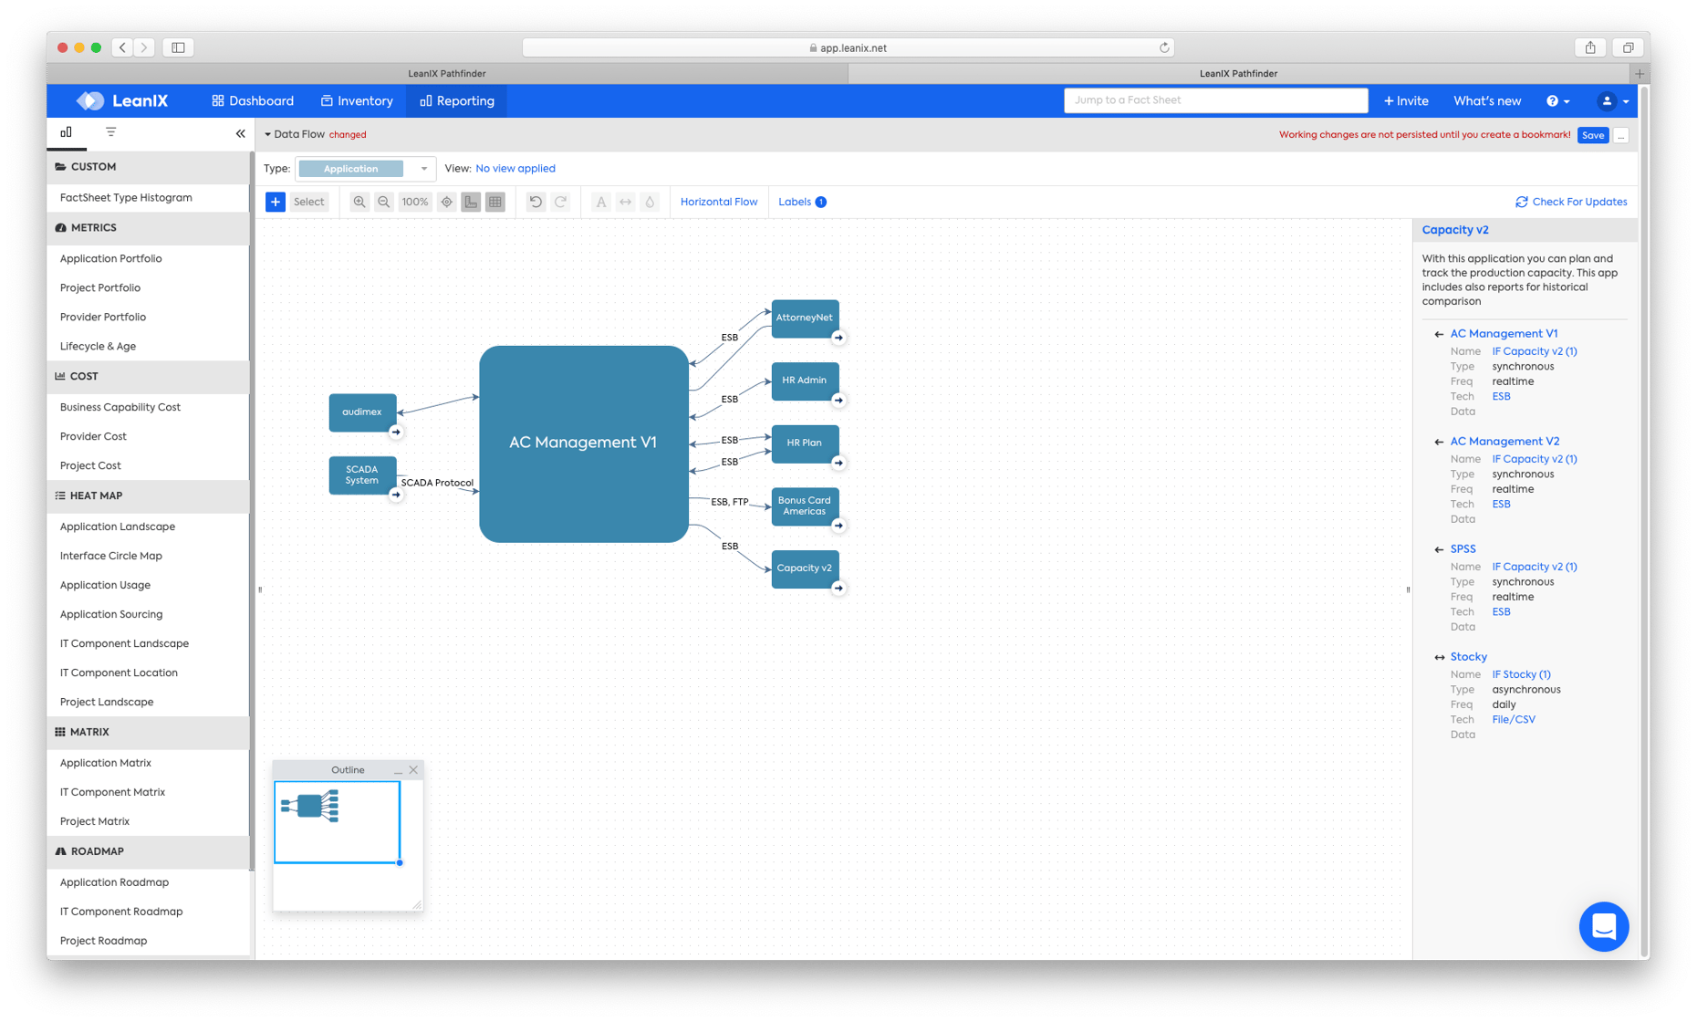Click the text style 'A' icon
This screenshot has height=1022, width=1697.
(x=602, y=202)
